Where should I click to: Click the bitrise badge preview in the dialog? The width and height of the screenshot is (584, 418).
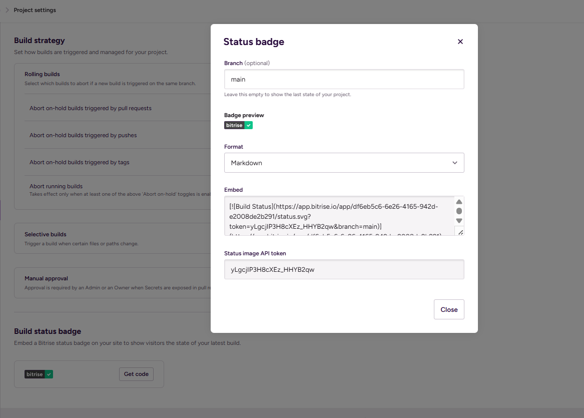click(238, 125)
